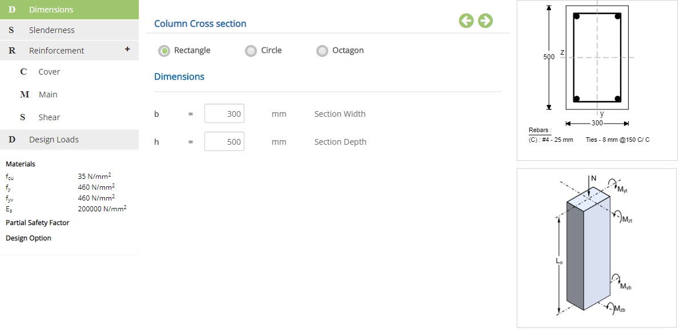Click the green forward arrow icon

pos(485,21)
